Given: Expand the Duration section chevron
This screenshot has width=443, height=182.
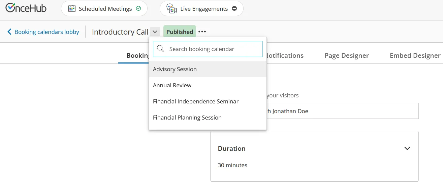Looking at the screenshot, I should click(x=407, y=148).
